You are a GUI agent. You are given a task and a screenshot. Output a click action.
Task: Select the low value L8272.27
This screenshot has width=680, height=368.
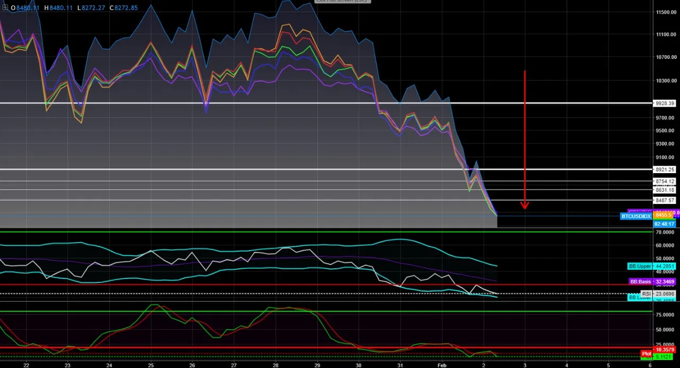pyautogui.click(x=92, y=8)
